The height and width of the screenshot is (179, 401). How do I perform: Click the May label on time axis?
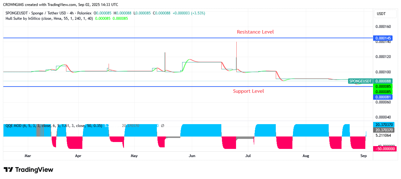coord(134,156)
